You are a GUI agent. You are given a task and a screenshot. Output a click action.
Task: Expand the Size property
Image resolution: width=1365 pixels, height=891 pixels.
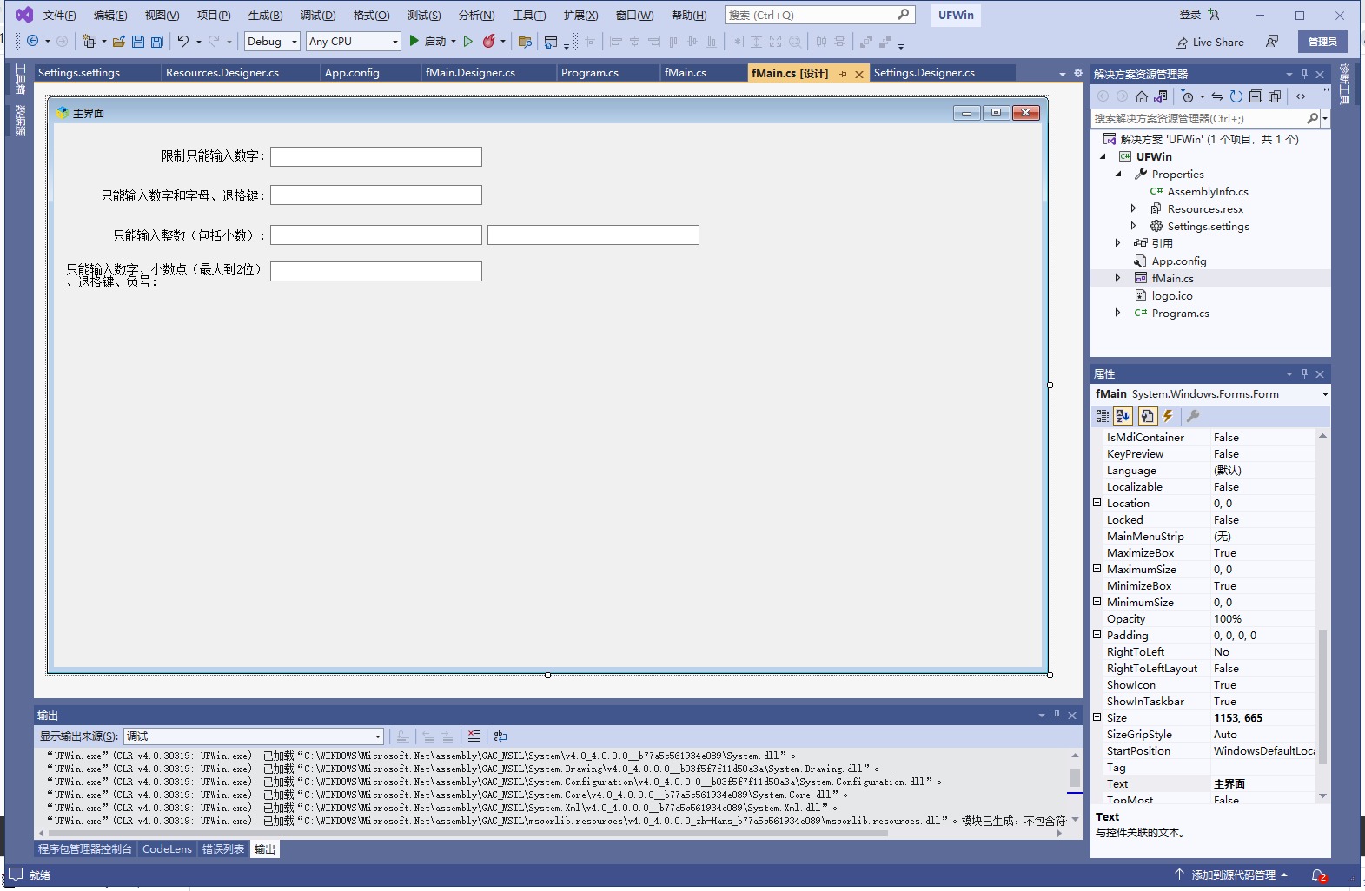pyautogui.click(x=1097, y=717)
